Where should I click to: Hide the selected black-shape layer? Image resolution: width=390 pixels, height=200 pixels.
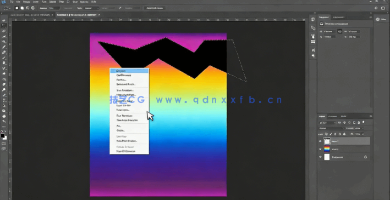click(320, 141)
